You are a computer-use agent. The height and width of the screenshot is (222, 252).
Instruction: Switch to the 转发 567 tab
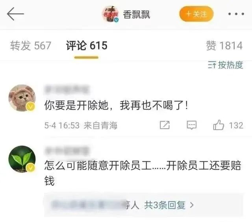coord(31,46)
